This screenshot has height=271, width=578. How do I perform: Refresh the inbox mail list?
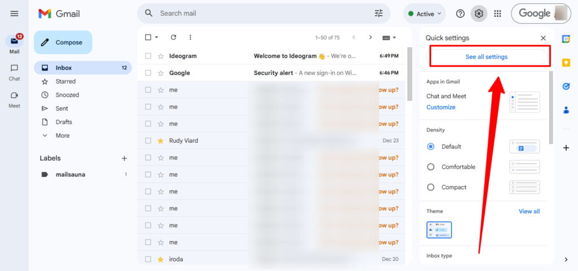point(173,37)
